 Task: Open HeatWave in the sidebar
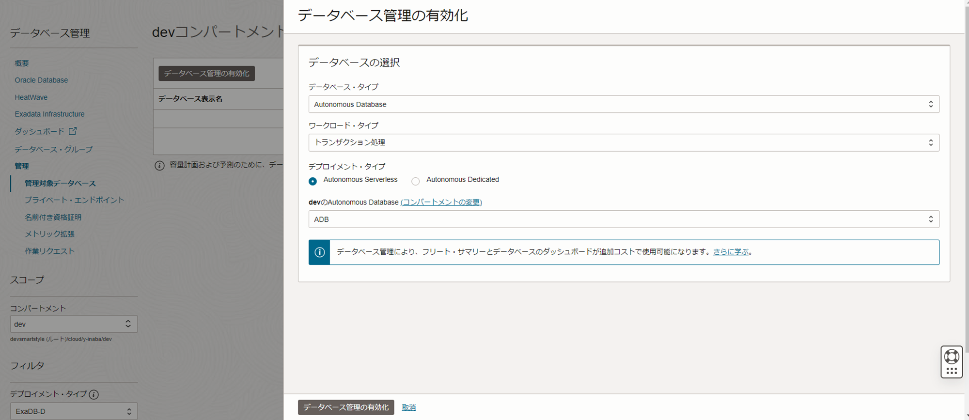31,97
